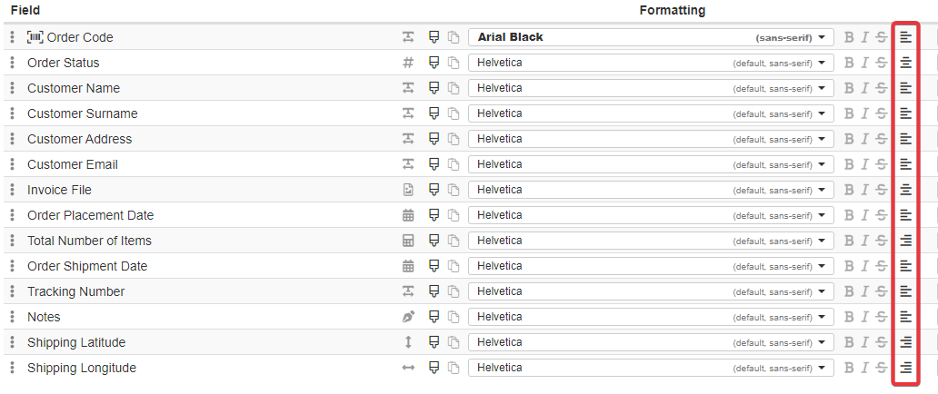This screenshot has height=394, width=938.
Task: Open font dropdown for Shipping Latitude
Action: (651, 342)
